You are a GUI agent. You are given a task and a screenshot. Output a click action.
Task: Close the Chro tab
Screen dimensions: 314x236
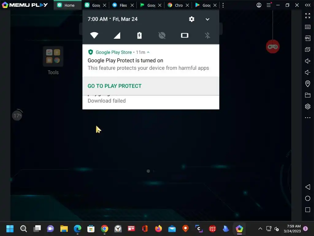point(187,5)
